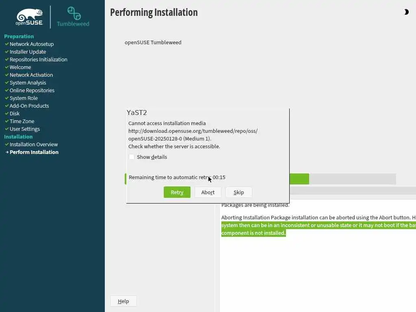The image size is (416, 312).
Task: Click the openSUSE chameleon logo
Action: (29, 17)
